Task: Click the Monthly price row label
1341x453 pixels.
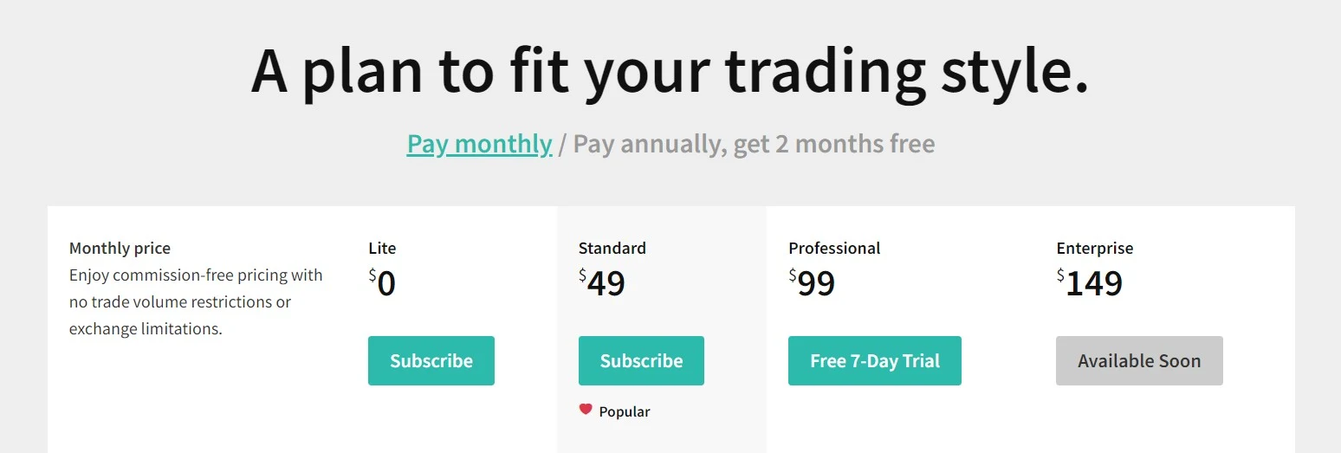Action: click(120, 248)
